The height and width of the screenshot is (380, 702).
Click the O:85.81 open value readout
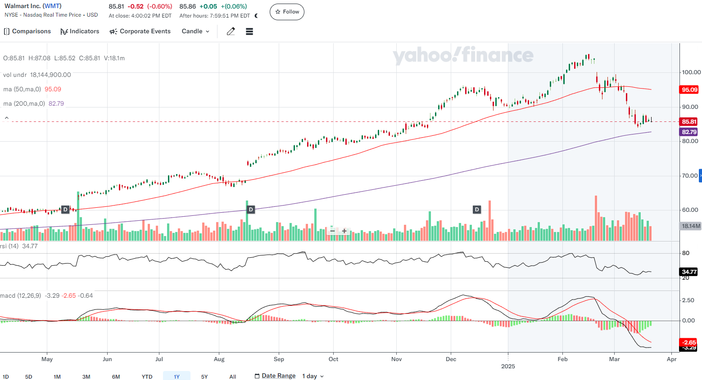[14, 58]
